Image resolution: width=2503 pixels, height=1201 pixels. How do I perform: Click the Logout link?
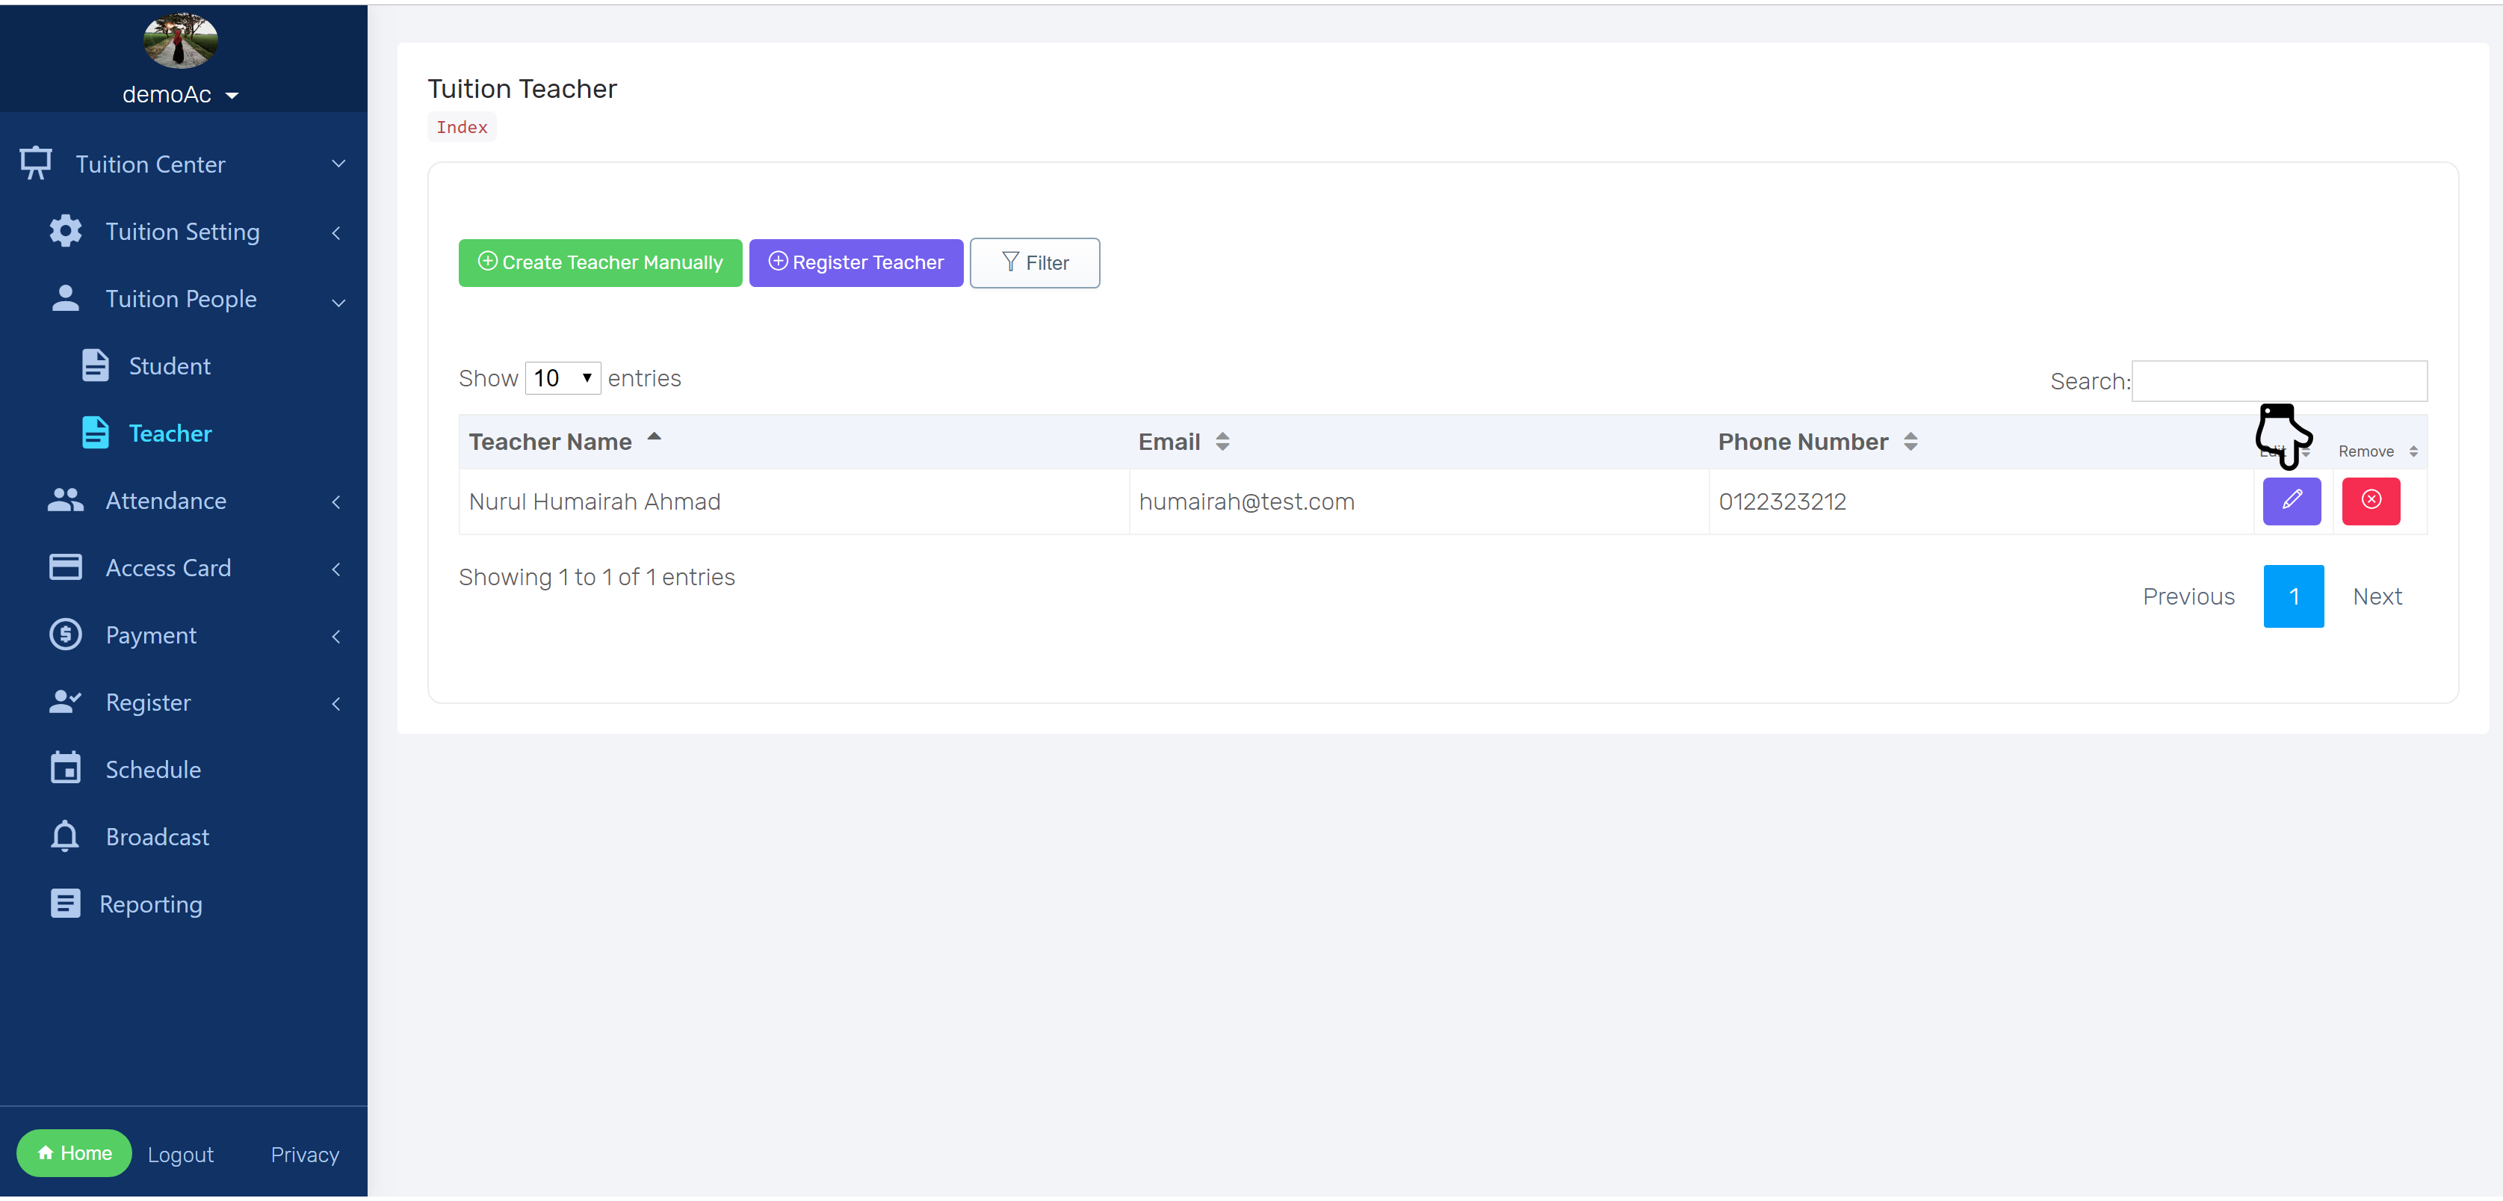coord(181,1155)
